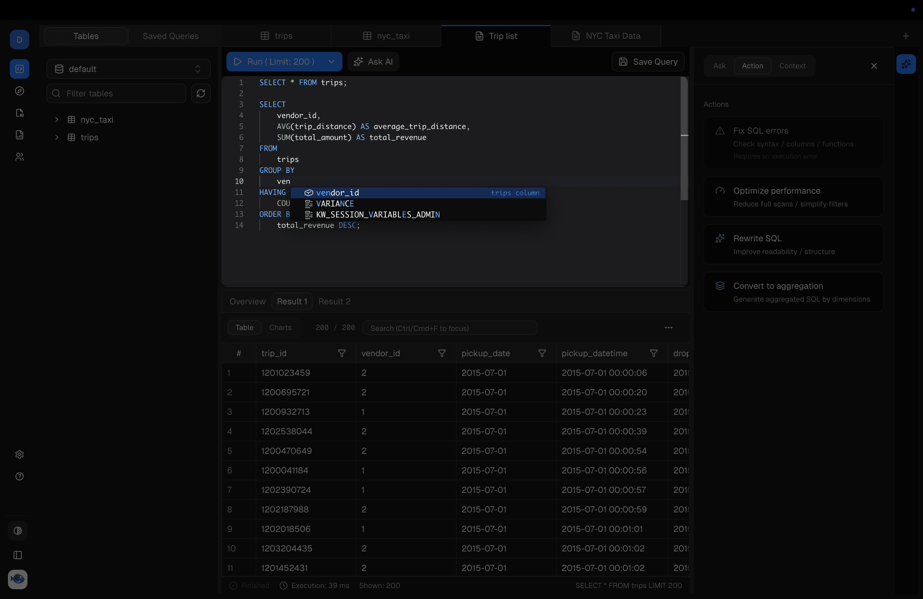This screenshot has height=599, width=923.
Task: Open the compass explore sidebar icon
Action: [x=20, y=91]
